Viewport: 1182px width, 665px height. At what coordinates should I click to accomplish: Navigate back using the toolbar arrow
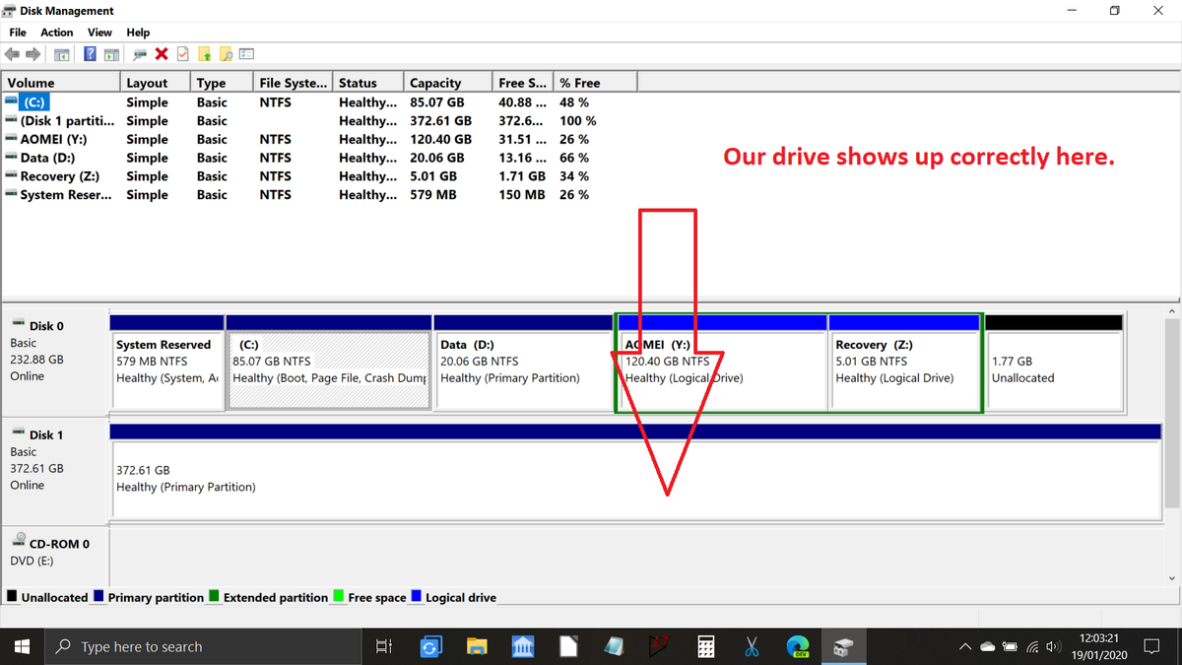11,53
